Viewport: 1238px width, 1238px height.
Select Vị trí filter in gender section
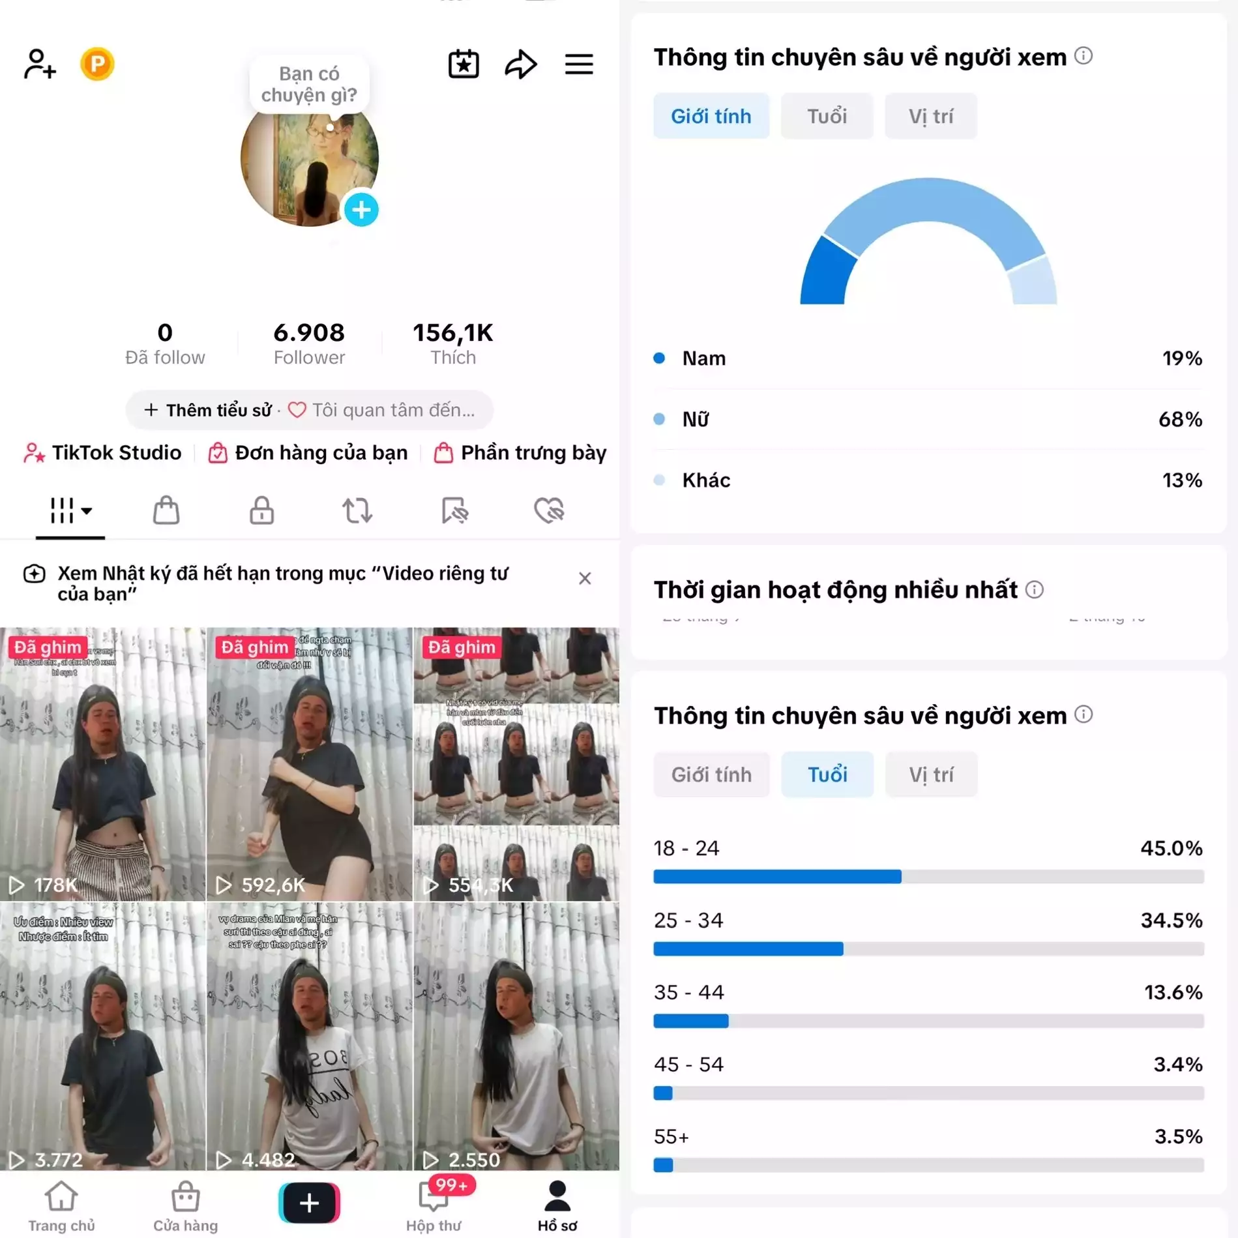(x=930, y=116)
